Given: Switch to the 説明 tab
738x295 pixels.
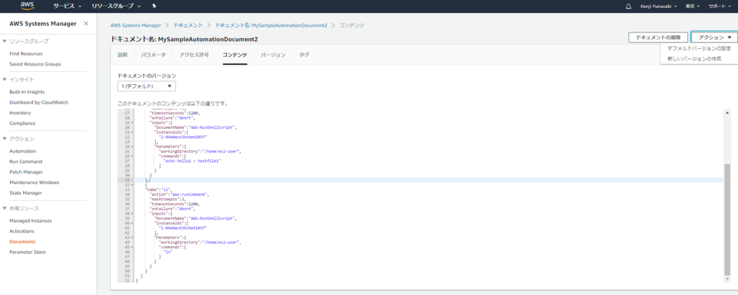Looking at the screenshot, I should (122, 55).
